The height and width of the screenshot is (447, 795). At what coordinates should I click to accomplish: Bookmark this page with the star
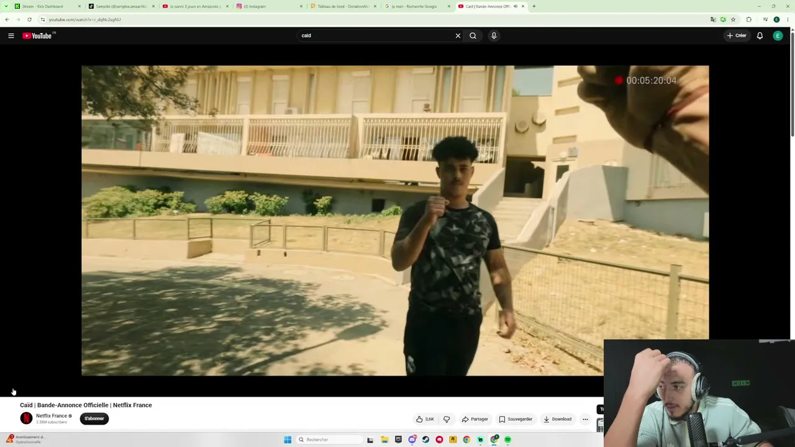(733, 19)
